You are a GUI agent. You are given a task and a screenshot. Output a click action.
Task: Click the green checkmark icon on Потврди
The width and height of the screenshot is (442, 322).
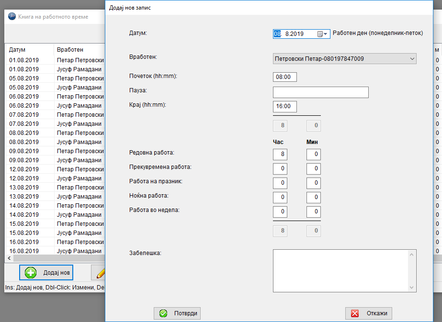point(163,313)
